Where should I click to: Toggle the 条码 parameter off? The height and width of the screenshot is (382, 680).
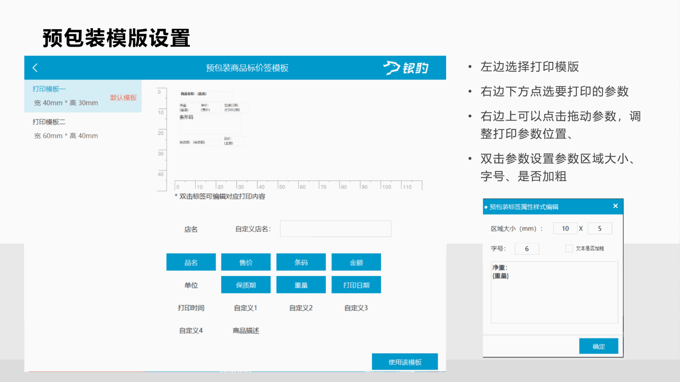click(301, 262)
